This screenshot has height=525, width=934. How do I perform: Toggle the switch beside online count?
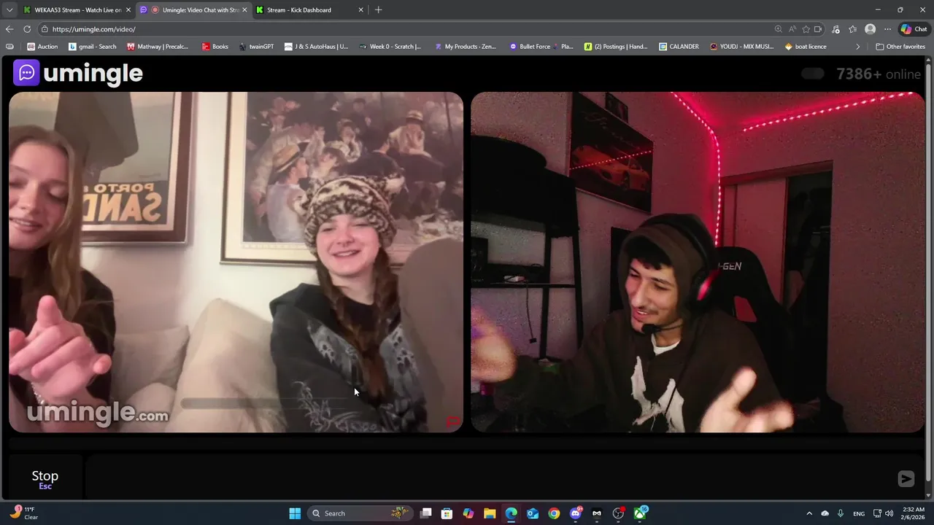(813, 74)
